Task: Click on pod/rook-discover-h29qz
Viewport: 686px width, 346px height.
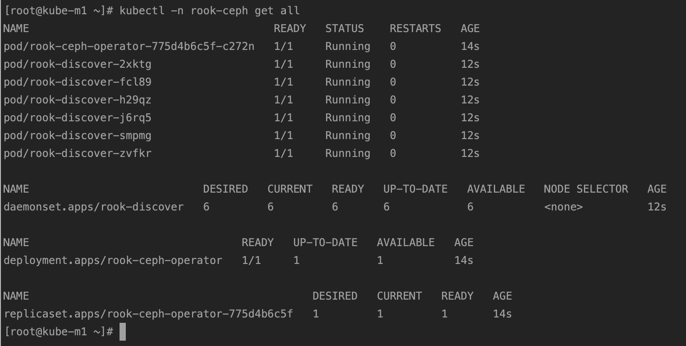Action: point(78,100)
